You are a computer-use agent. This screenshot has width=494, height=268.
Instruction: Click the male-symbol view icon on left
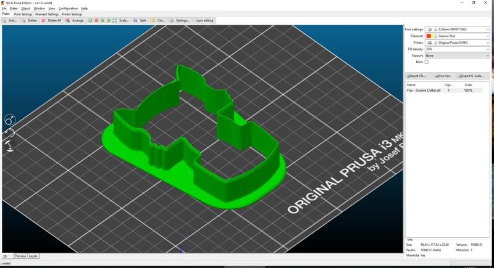coord(10,120)
